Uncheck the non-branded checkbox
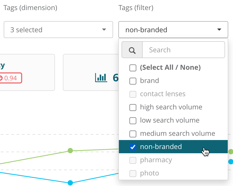233x186 pixels. point(133,147)
